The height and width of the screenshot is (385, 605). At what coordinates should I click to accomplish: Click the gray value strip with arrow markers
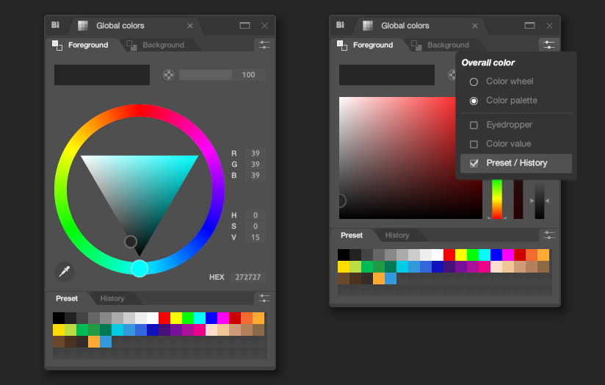(540, 200)
